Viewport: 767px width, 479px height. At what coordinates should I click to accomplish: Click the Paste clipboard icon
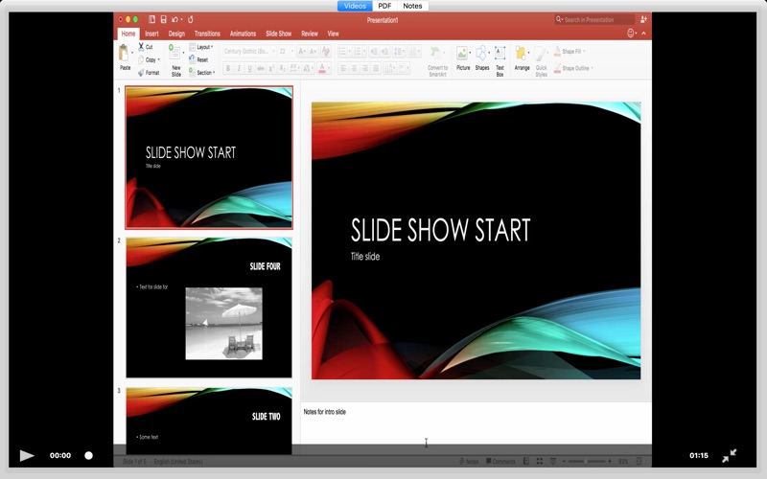[x=125, y=53]
